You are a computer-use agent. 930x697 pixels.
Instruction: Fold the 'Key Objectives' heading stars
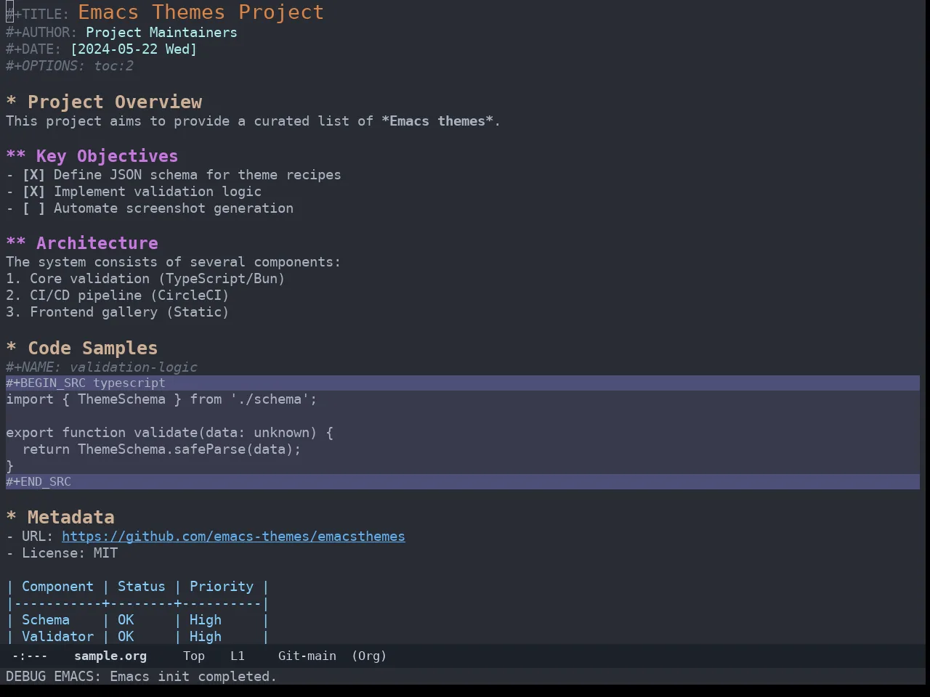[16, 156]
